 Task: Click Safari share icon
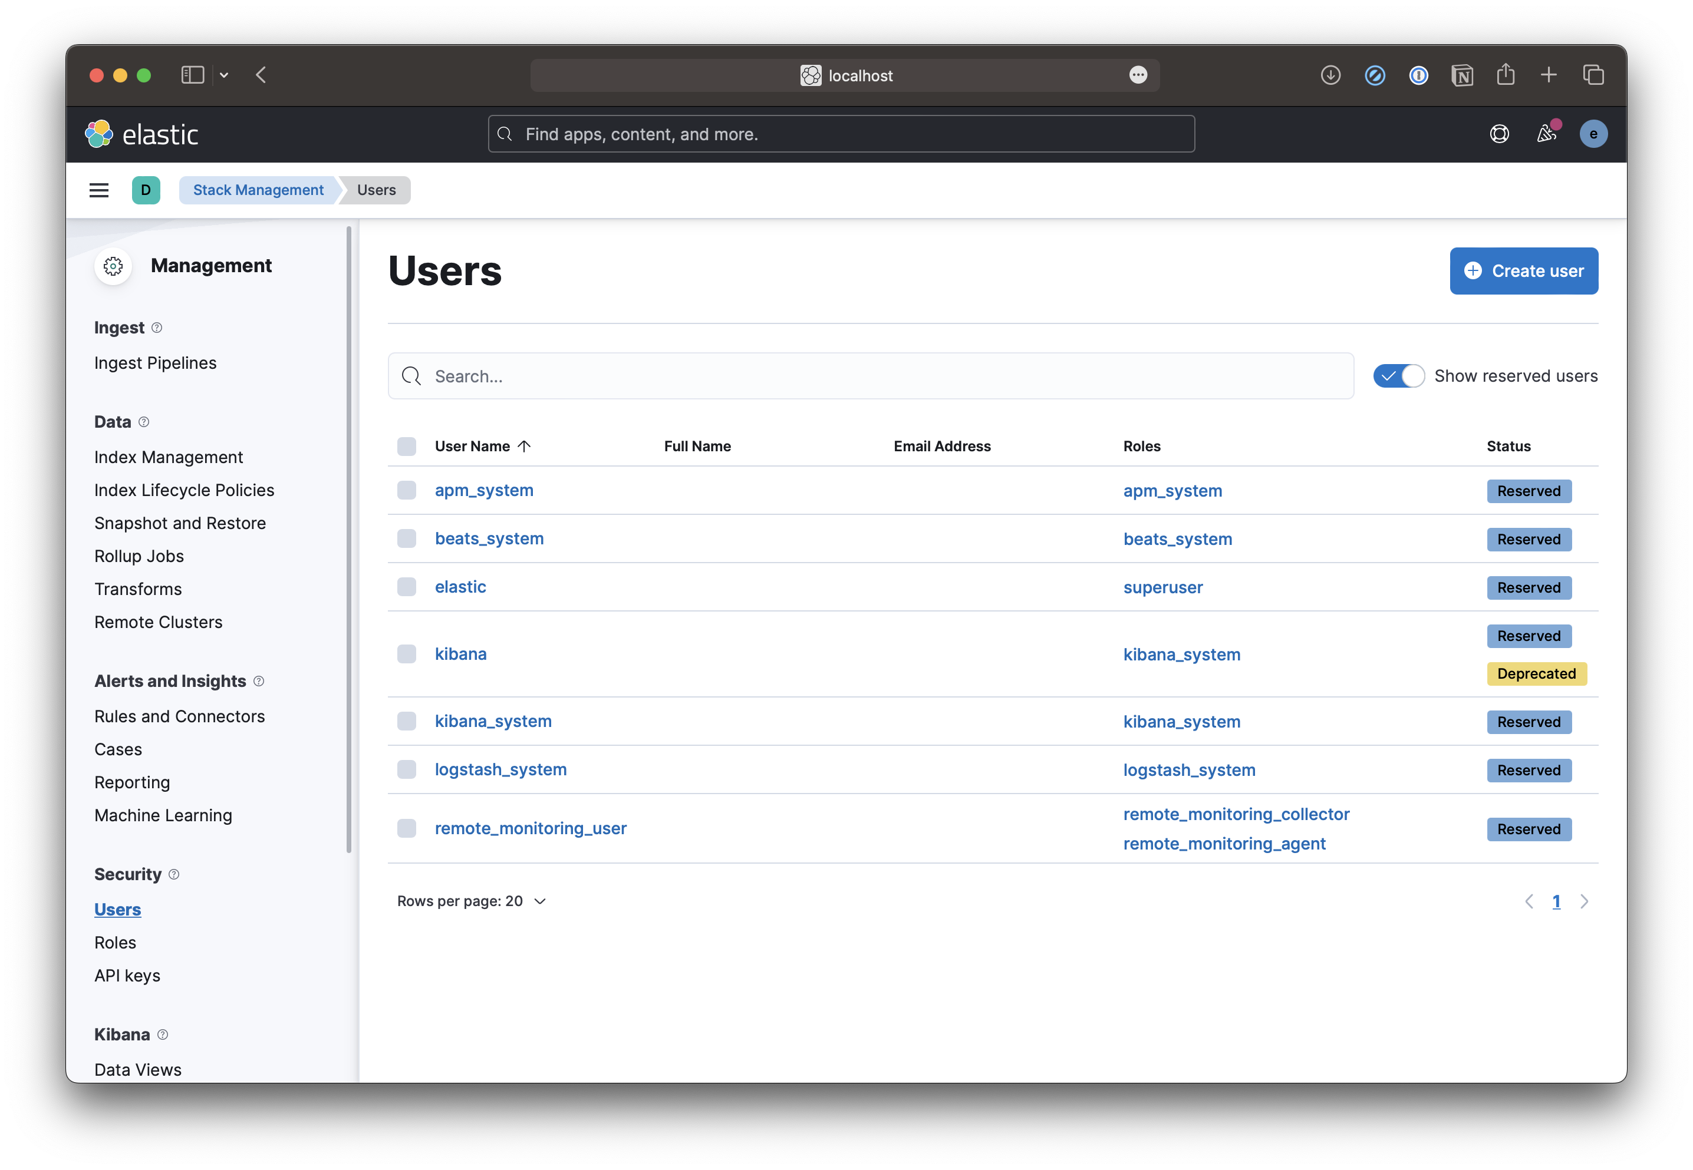[x=1505, y=75]
